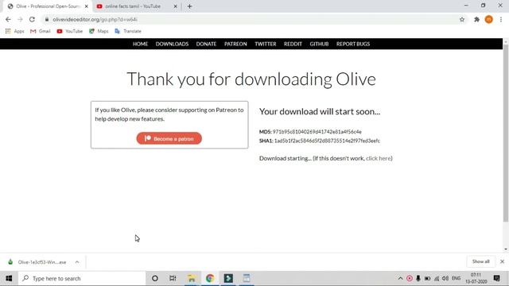This screenshot has width=509, height=286.
Task: Open GITHUB in site navigation
Action: coord(319,44)
